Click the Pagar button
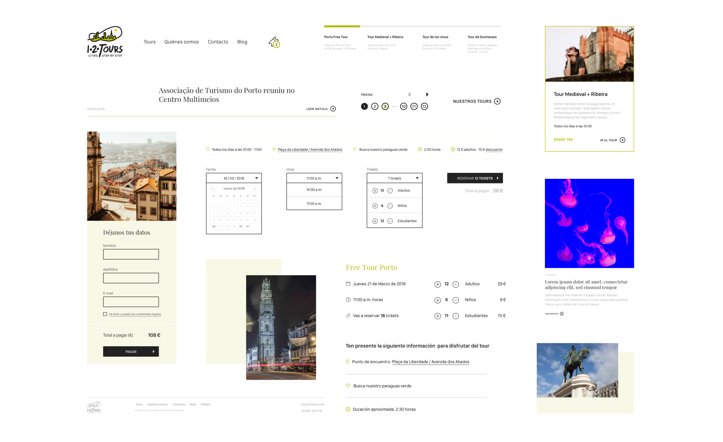Viewport: 723px width, 442px height. pos(131,352)
